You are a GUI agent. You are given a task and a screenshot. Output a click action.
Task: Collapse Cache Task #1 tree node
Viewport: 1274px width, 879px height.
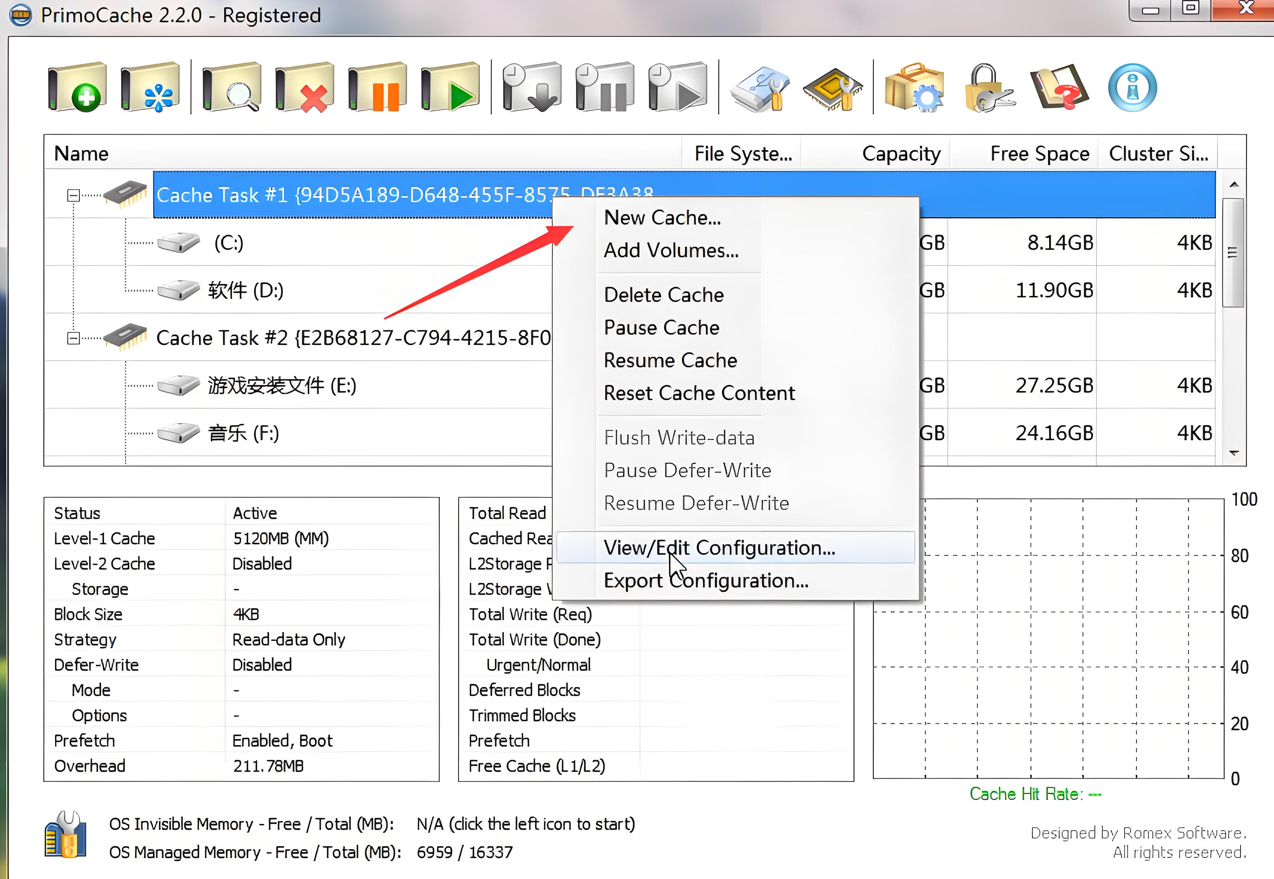point(73,196)
